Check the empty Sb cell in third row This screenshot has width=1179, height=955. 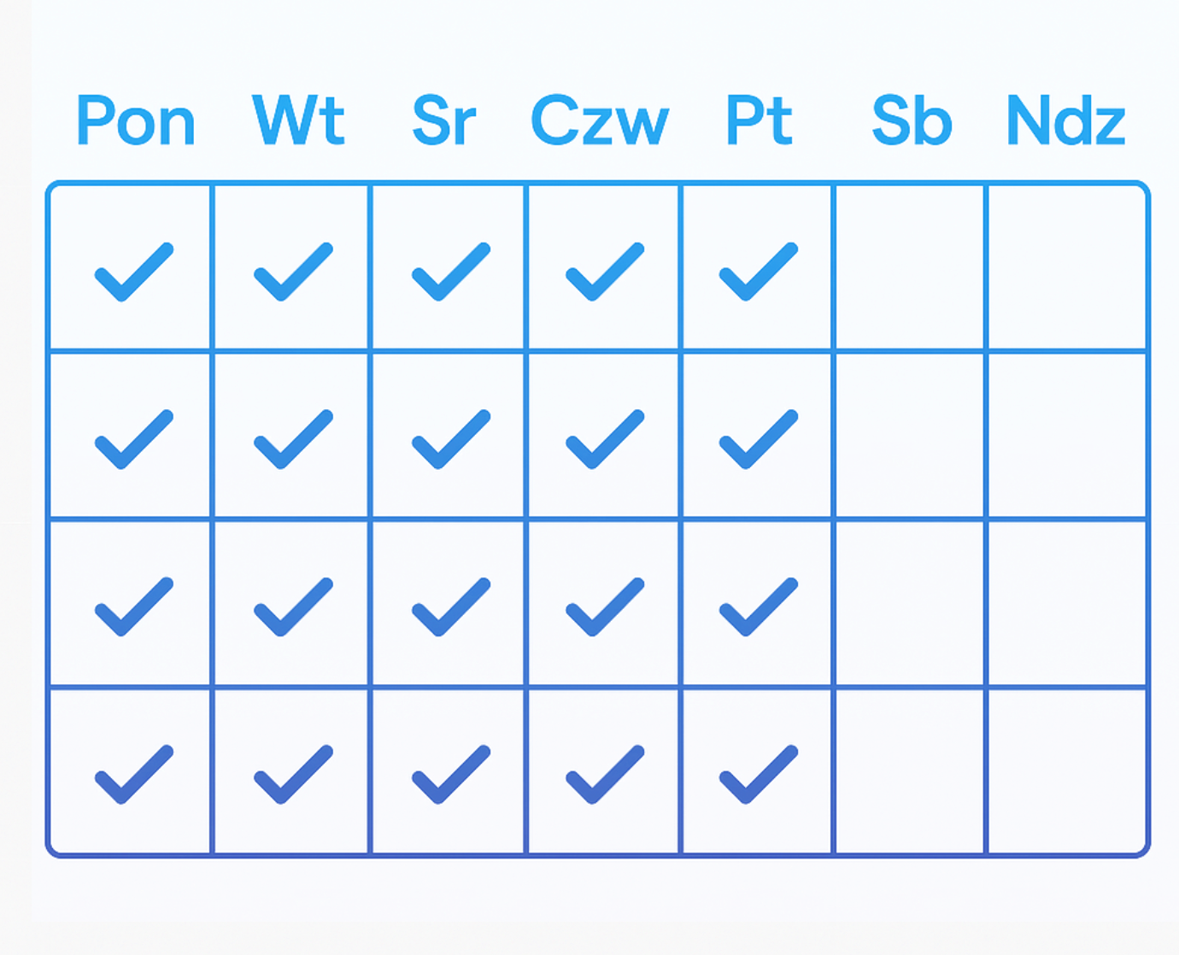[x=910, y=603]
